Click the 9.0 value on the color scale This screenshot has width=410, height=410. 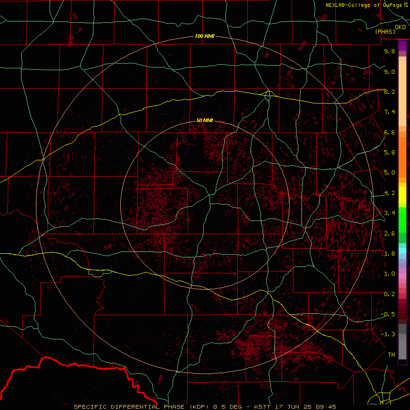click(389, 72)
